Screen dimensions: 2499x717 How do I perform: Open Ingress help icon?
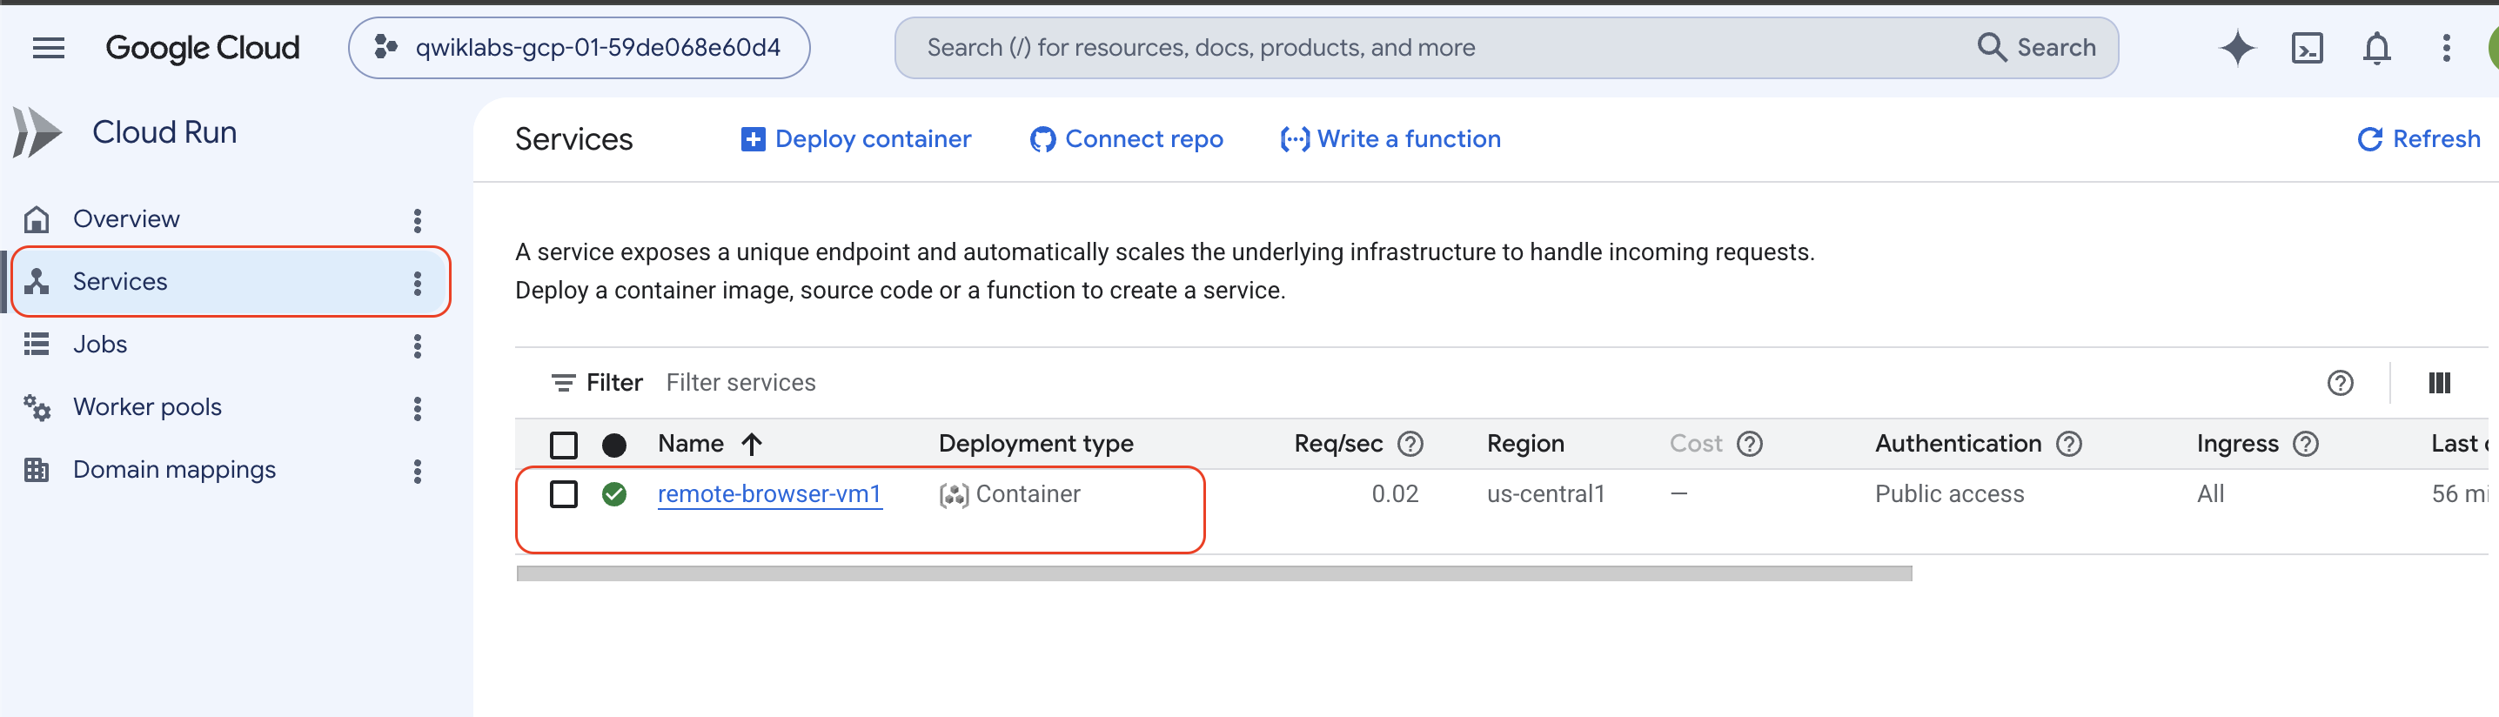click(x=2305, y=445)
